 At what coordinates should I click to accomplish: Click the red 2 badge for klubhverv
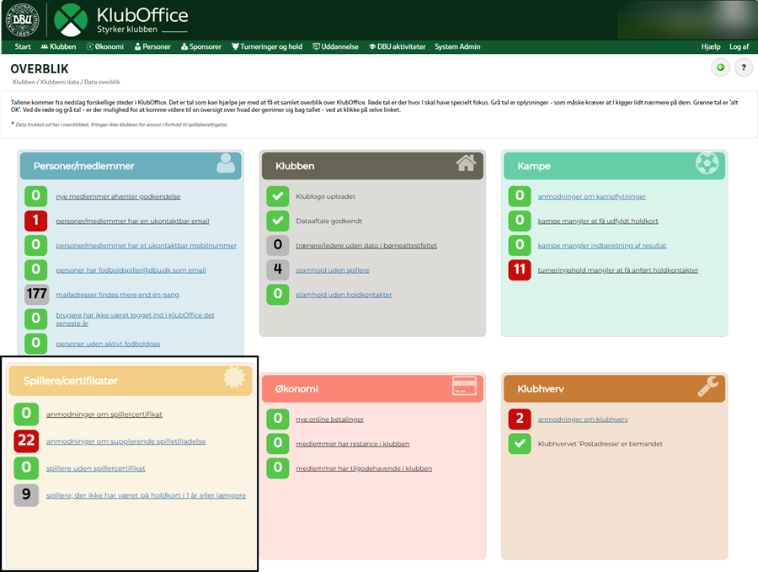pyautogui.click(x=520, y=419)
